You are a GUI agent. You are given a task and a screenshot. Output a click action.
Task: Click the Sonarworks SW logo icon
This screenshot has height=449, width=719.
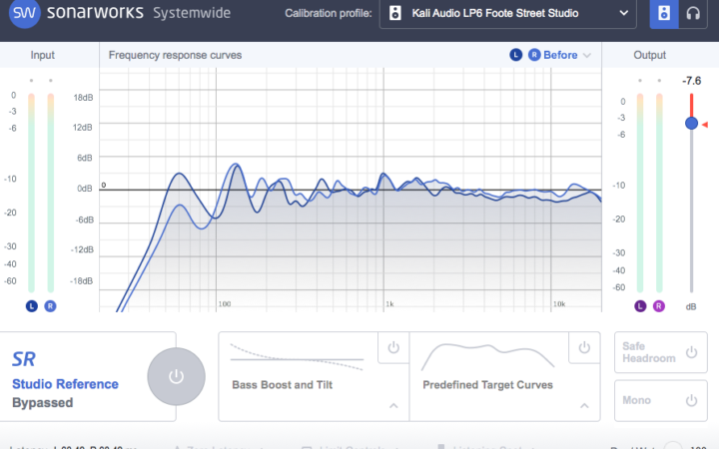tap(23, 14)
